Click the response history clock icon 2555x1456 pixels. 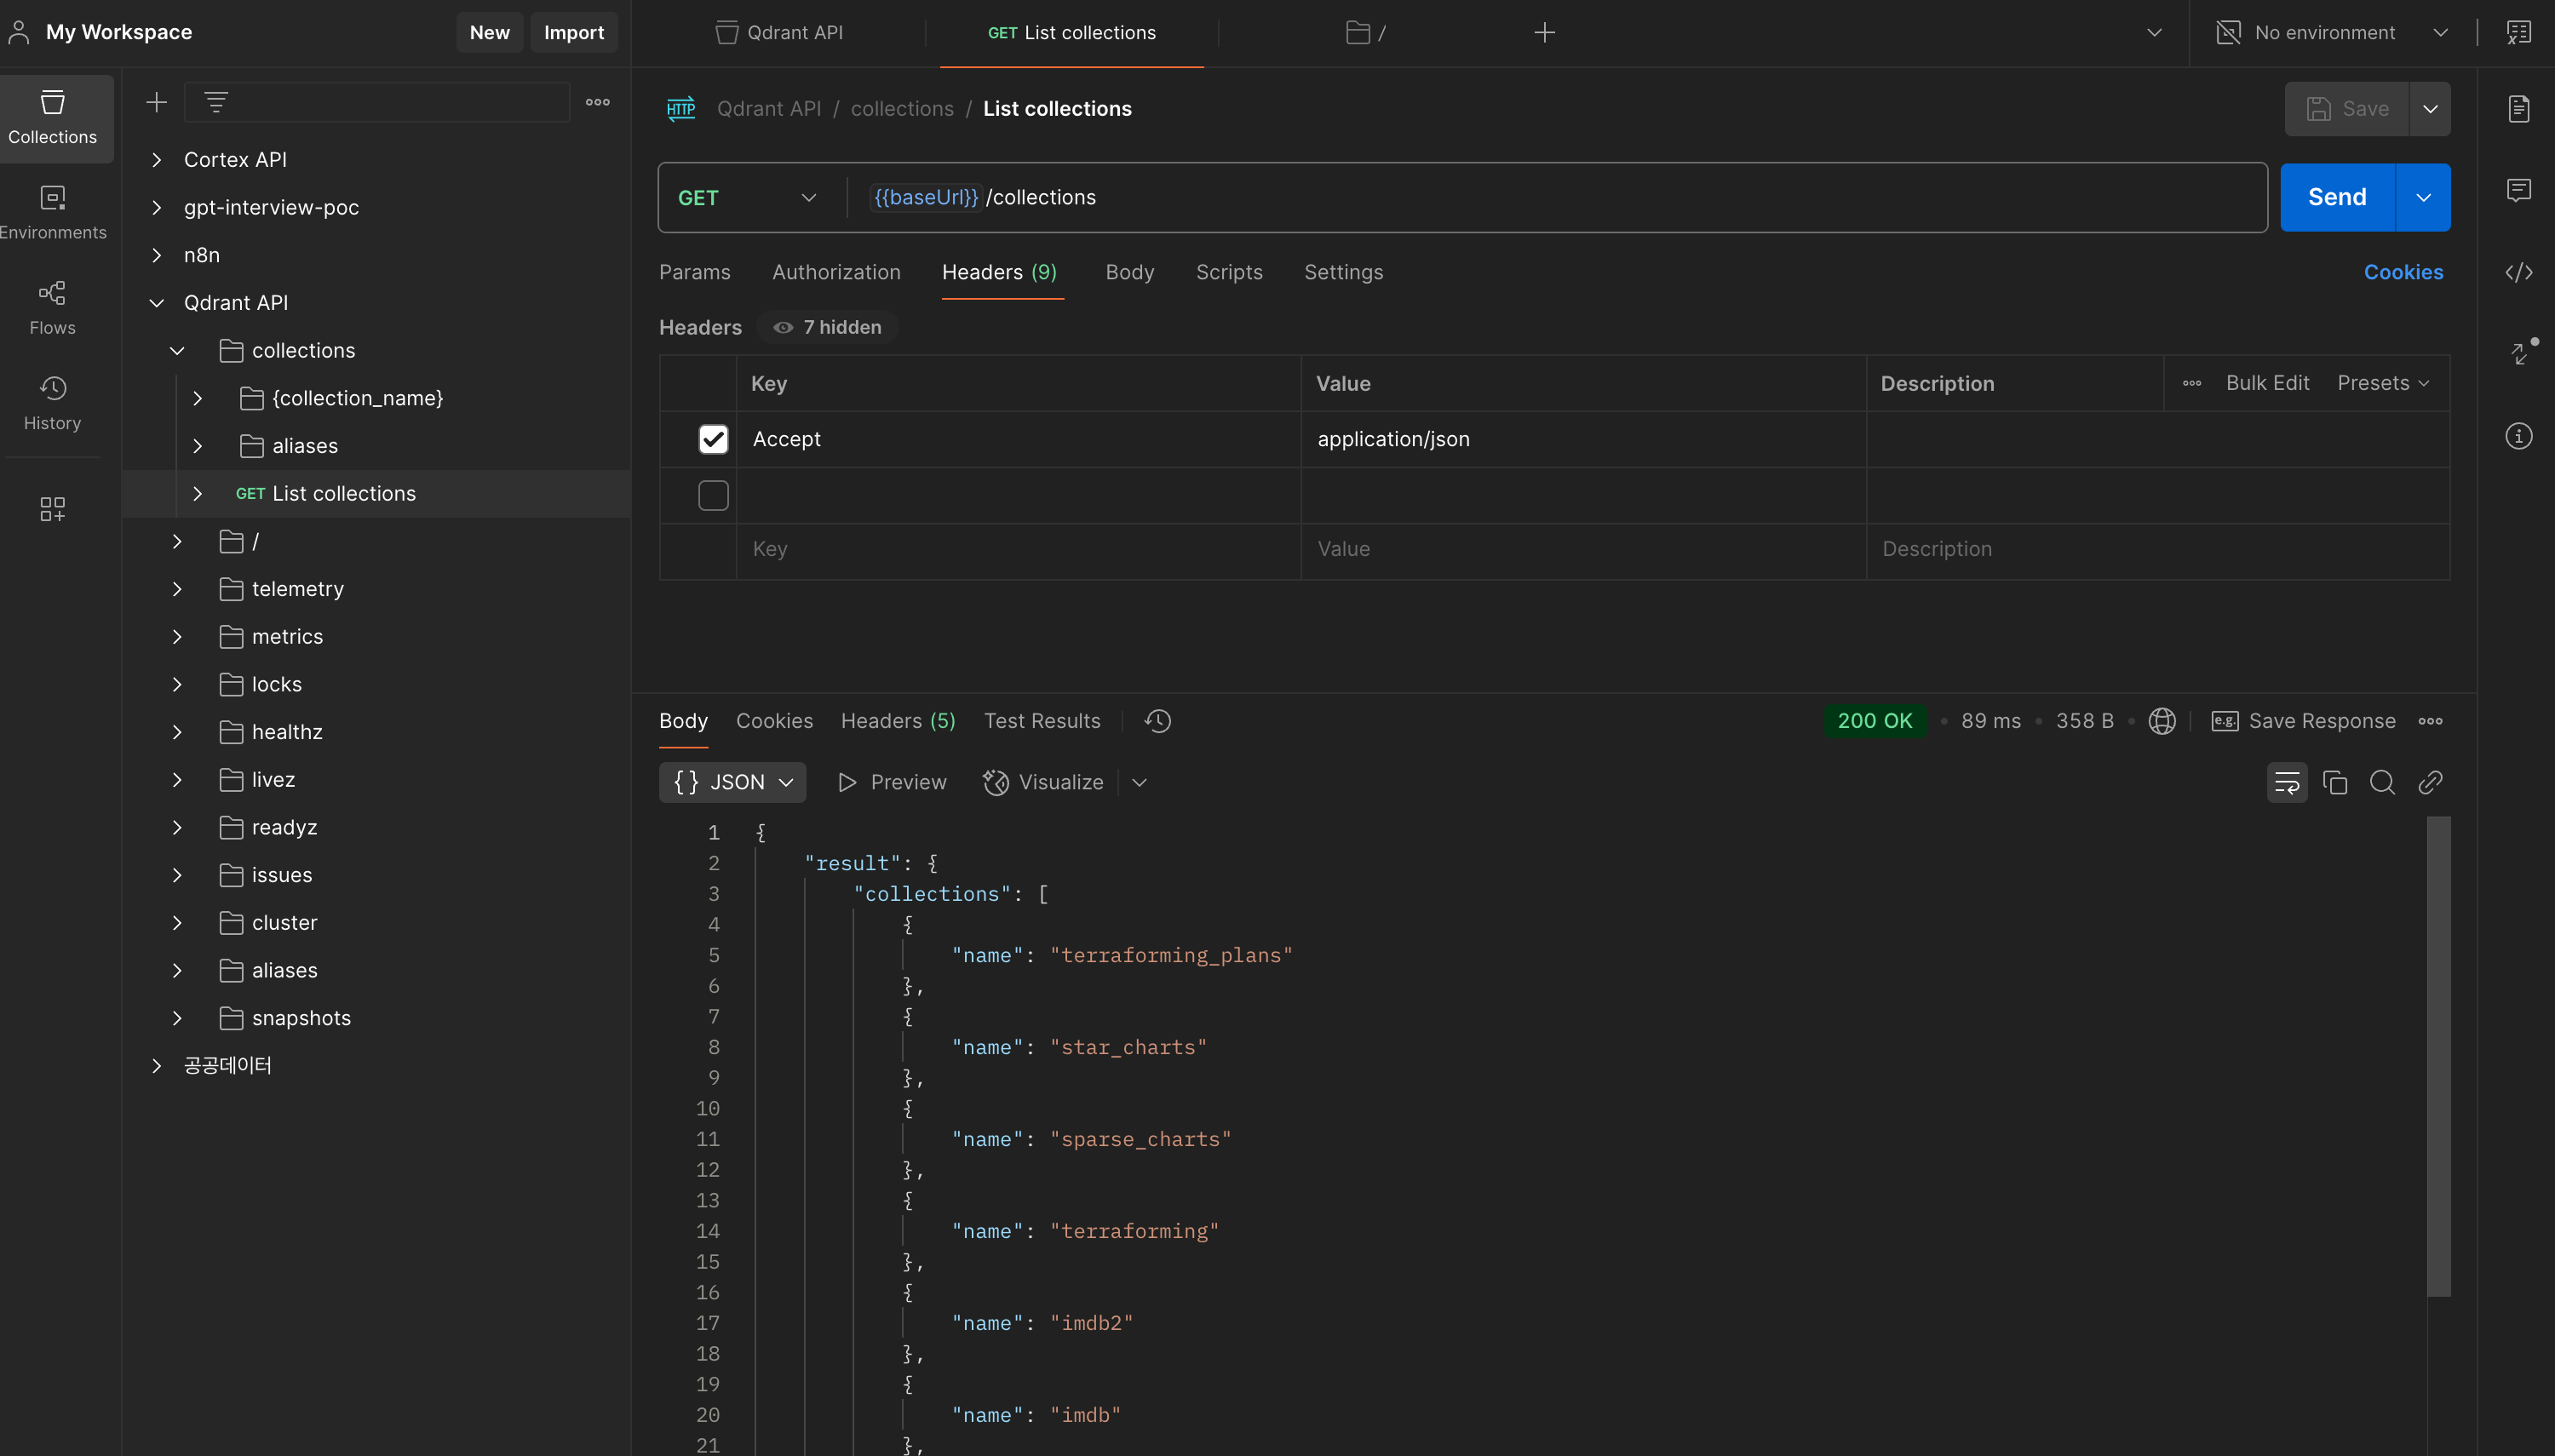click(1158, 721)
